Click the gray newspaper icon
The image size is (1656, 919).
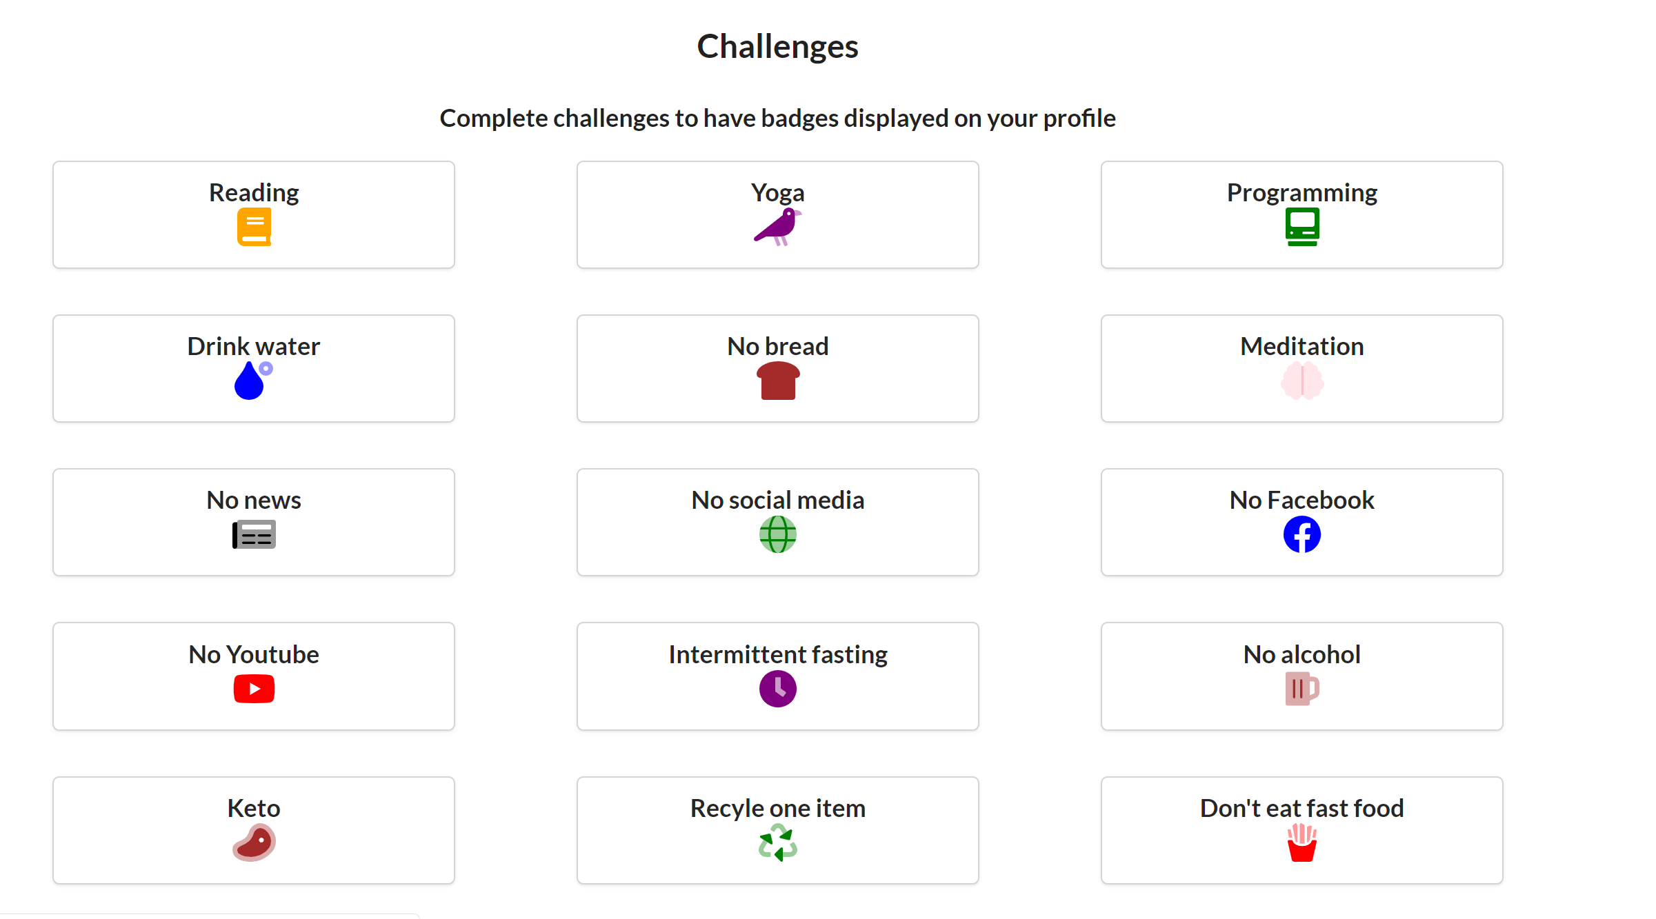(254, 535)
